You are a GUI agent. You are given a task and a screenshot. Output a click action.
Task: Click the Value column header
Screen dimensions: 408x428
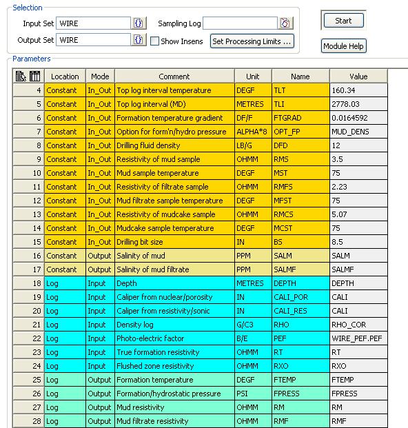358,76
